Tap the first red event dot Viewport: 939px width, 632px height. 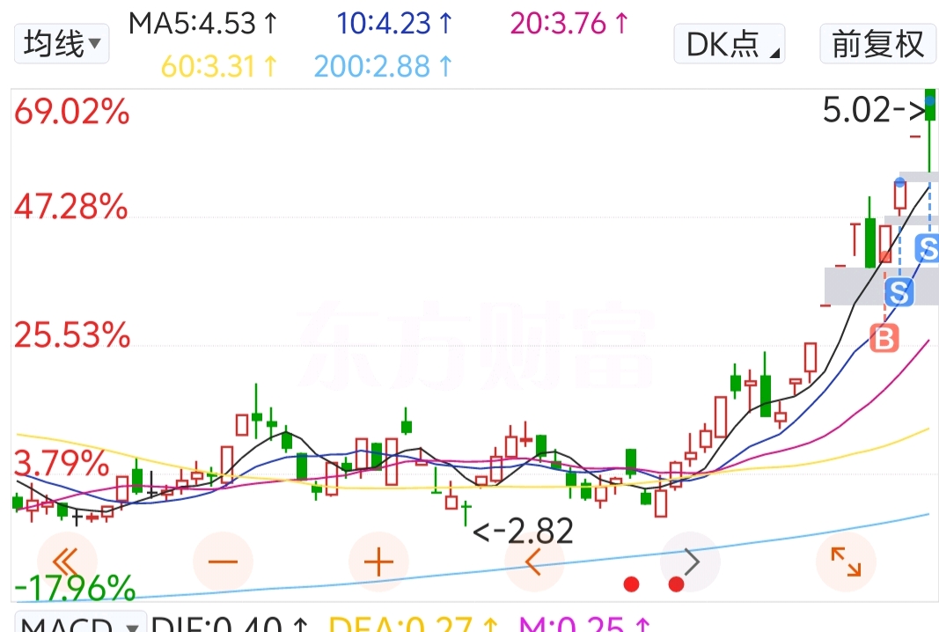631,584
